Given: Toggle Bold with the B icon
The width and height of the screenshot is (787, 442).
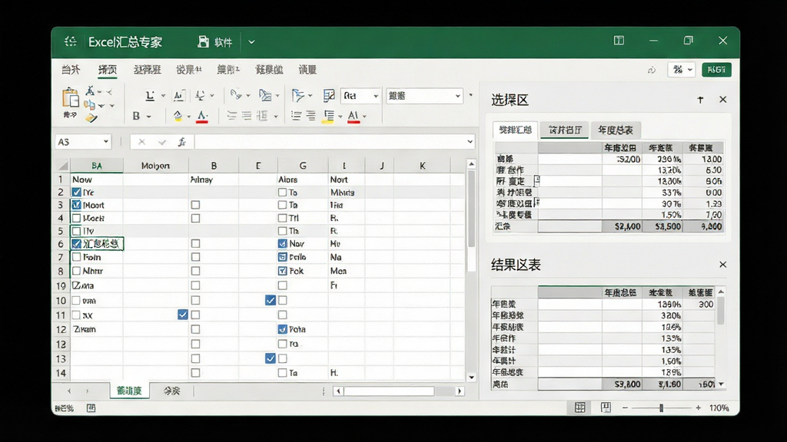Looking at the screenshot, I should (136, 116).
